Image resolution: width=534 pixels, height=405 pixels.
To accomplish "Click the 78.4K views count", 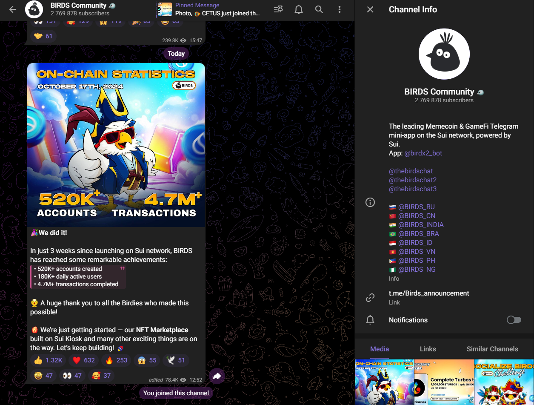I will 171,380.
